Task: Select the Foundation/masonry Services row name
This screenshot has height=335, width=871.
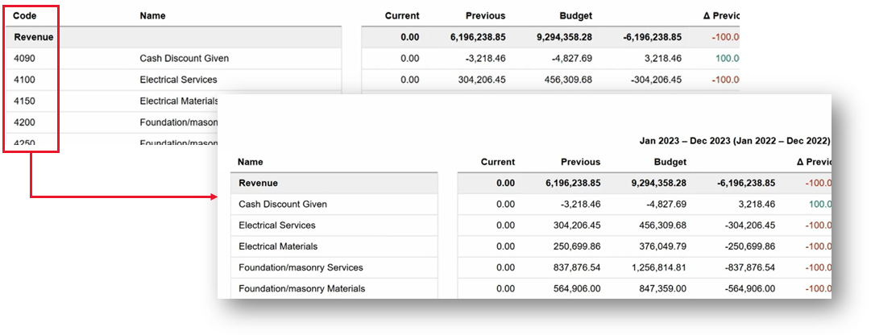Action: (x=301, y=267)
